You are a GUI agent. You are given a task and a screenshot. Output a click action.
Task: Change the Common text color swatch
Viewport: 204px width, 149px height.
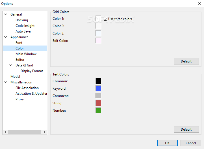(x=98, y=81)
